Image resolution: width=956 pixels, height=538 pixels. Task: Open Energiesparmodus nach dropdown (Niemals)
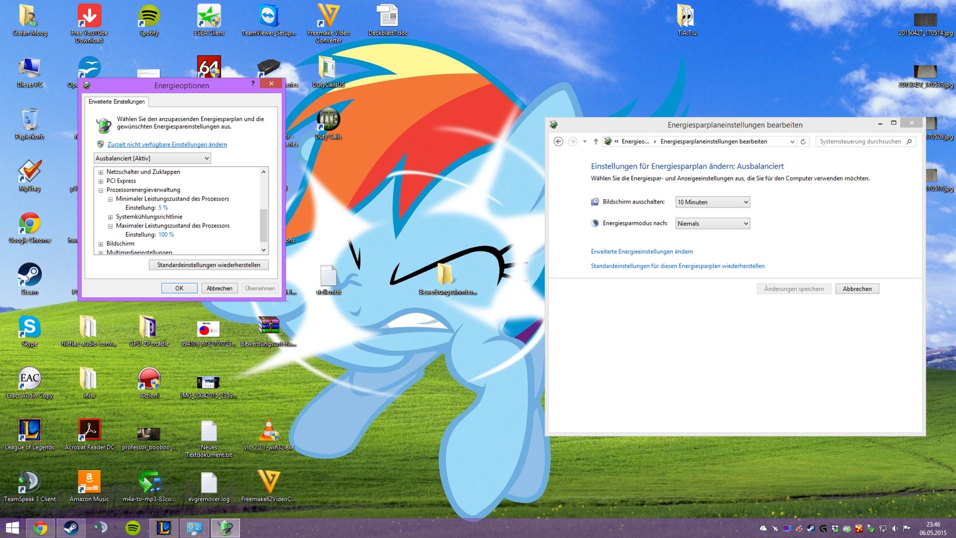coord(712,223)
